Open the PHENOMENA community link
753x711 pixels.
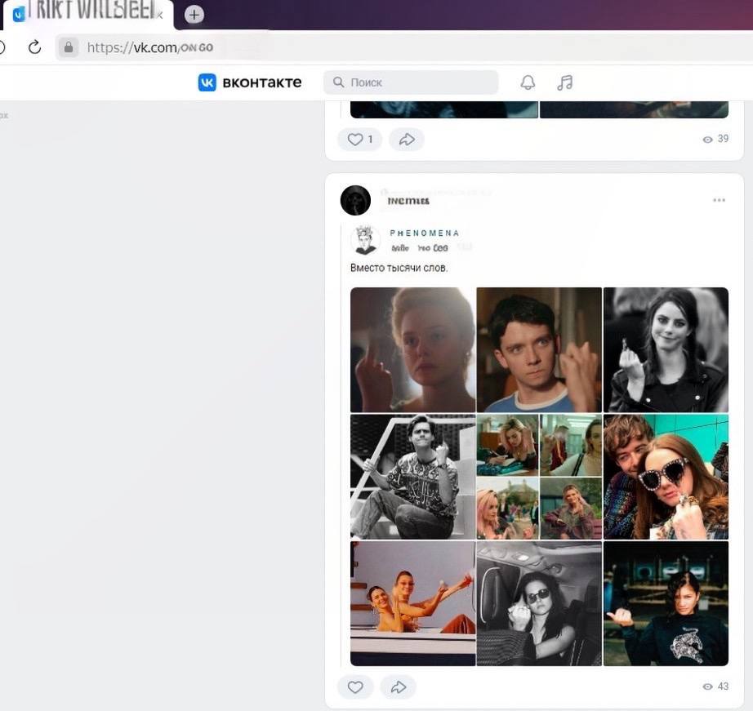[x=425, y=233]
